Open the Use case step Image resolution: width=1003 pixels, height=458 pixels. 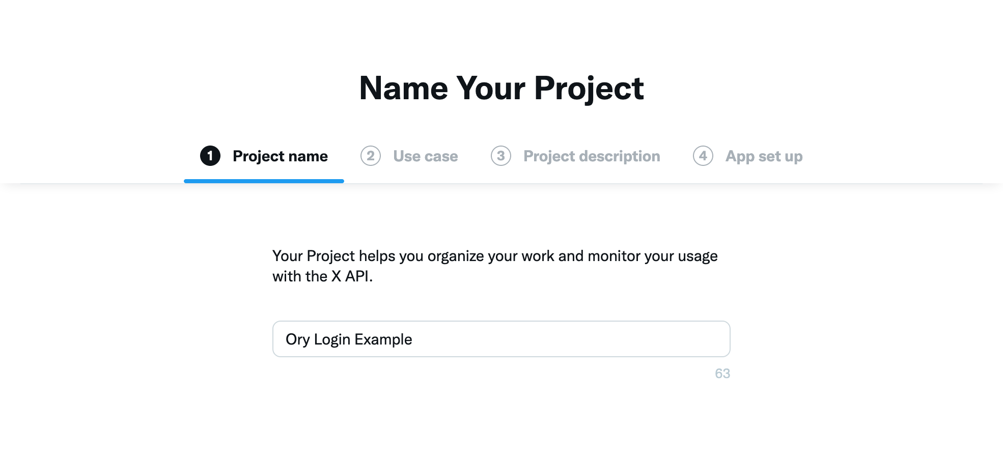click(426, 156)
